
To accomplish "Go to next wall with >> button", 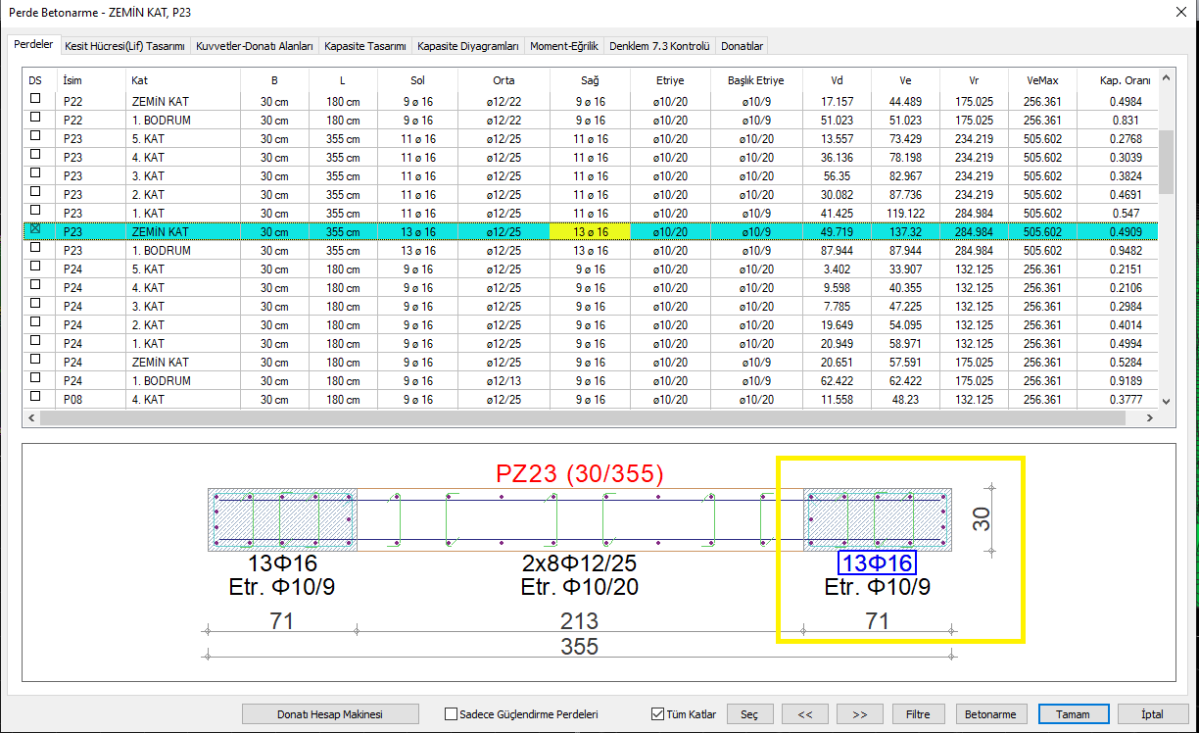I will tap(860, 714).
